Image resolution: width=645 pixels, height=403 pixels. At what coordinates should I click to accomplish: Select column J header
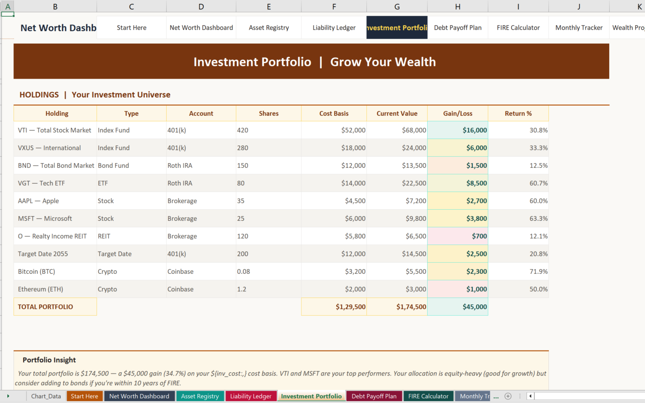579,7
